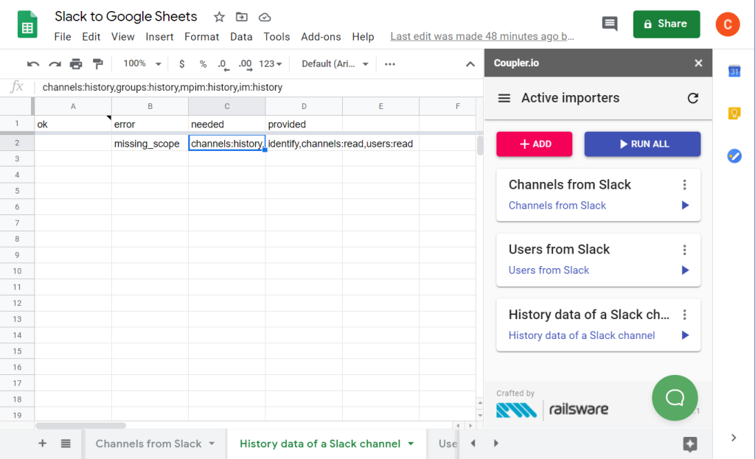Open the Data menu
The height and width of the screenshot is (459, 755).
pyautogui.click(x=241, y=36)
